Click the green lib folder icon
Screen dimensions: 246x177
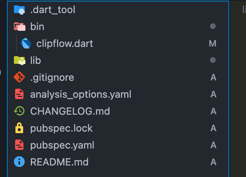pyautogui.click(x=19, y=60)
